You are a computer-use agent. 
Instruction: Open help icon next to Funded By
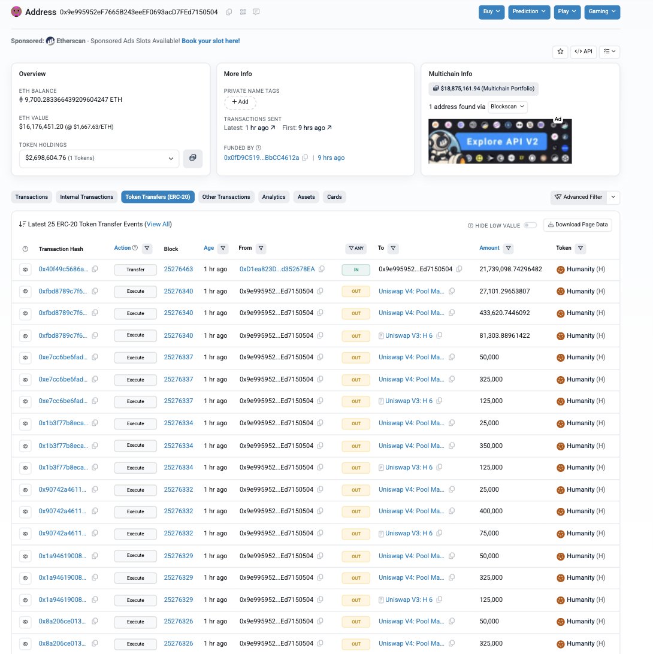(258, 148)
